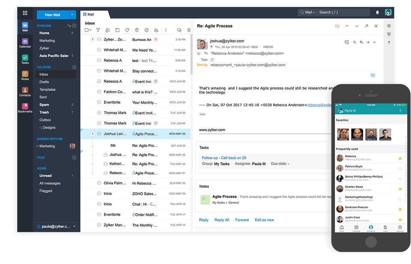The width and height of the screenshot is (411, 264).
Task: Open the Contacts tab on phone
Action: [x=371, y=228]
